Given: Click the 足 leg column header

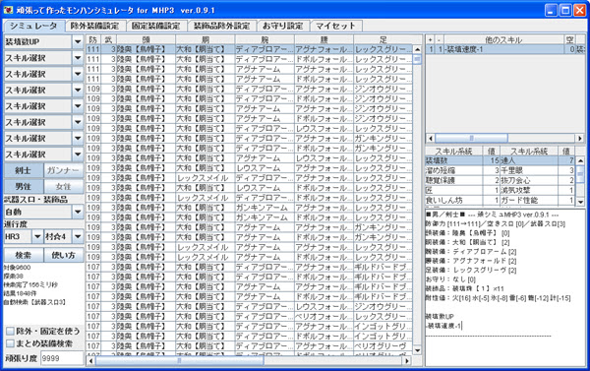Looking at the screenshot, I should click(383, 39).
